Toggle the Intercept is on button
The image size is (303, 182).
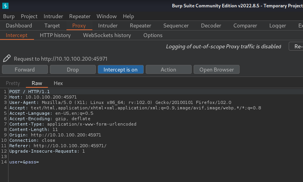tap(121, 70)
